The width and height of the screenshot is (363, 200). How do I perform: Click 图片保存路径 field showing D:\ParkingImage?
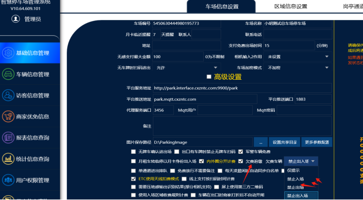tap(203, 142)
